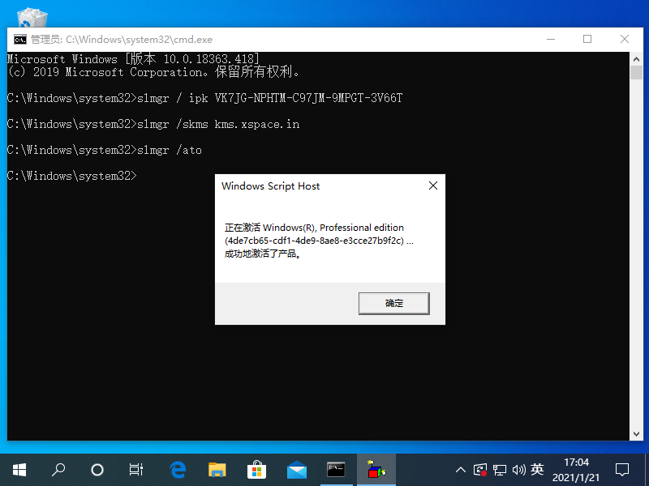Close the Windows Script Host dialog
The width and height of the screenshot is (649, 486).
432,185
